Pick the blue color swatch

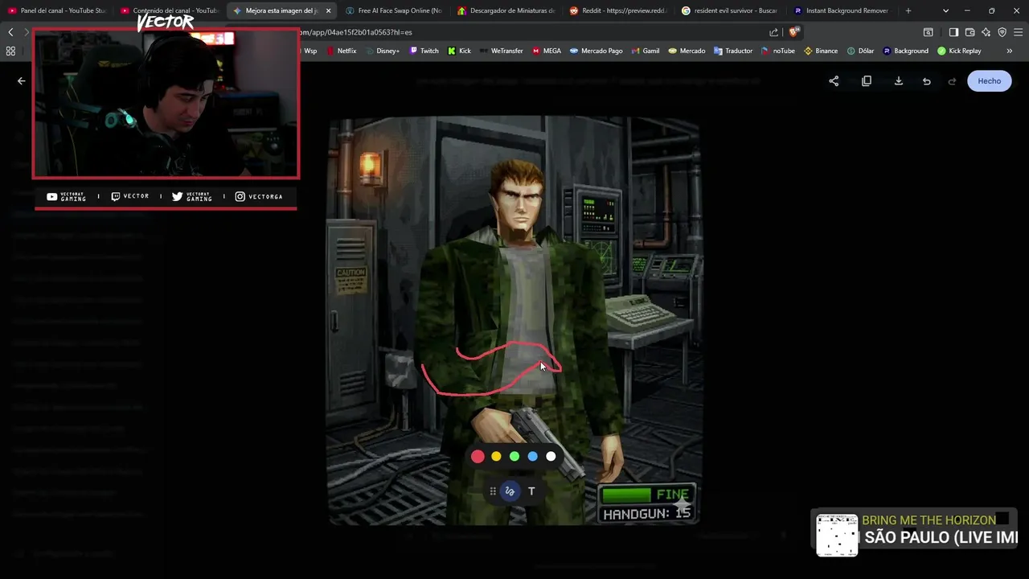click(532, 457)
